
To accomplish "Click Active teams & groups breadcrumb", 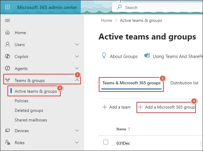I will click(141, 20).
